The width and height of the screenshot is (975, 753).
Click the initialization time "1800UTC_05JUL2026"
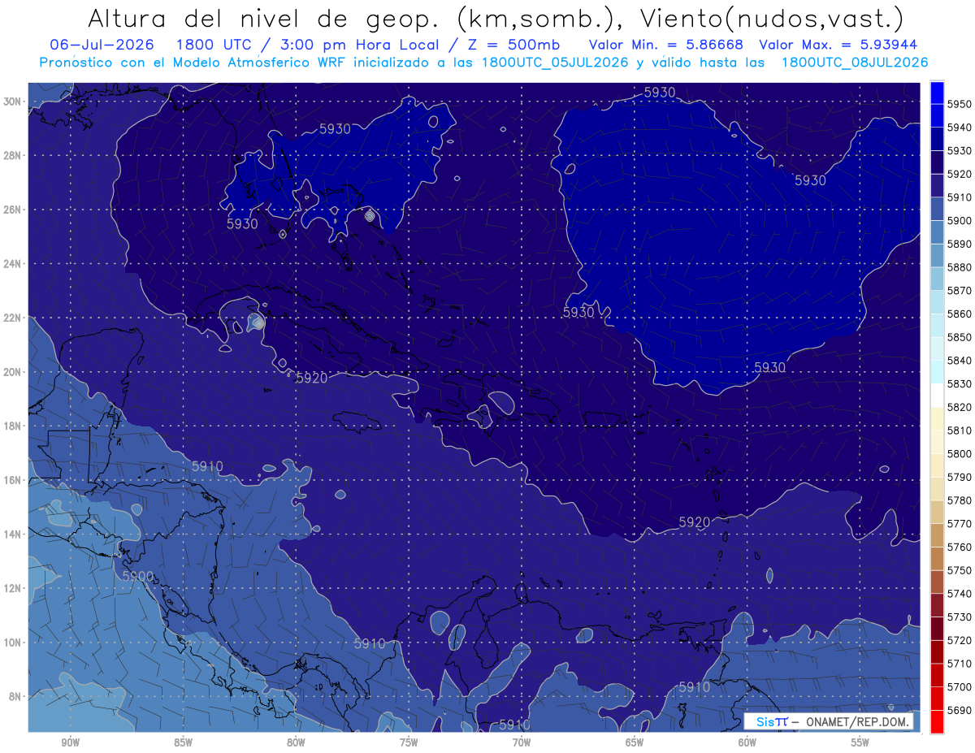[x=555, y=62]
